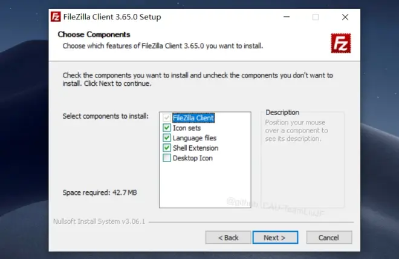Select the Language files list entry
Image resolution: width=399 pixels, height=259 pixels.
click(x=195, y=138)
